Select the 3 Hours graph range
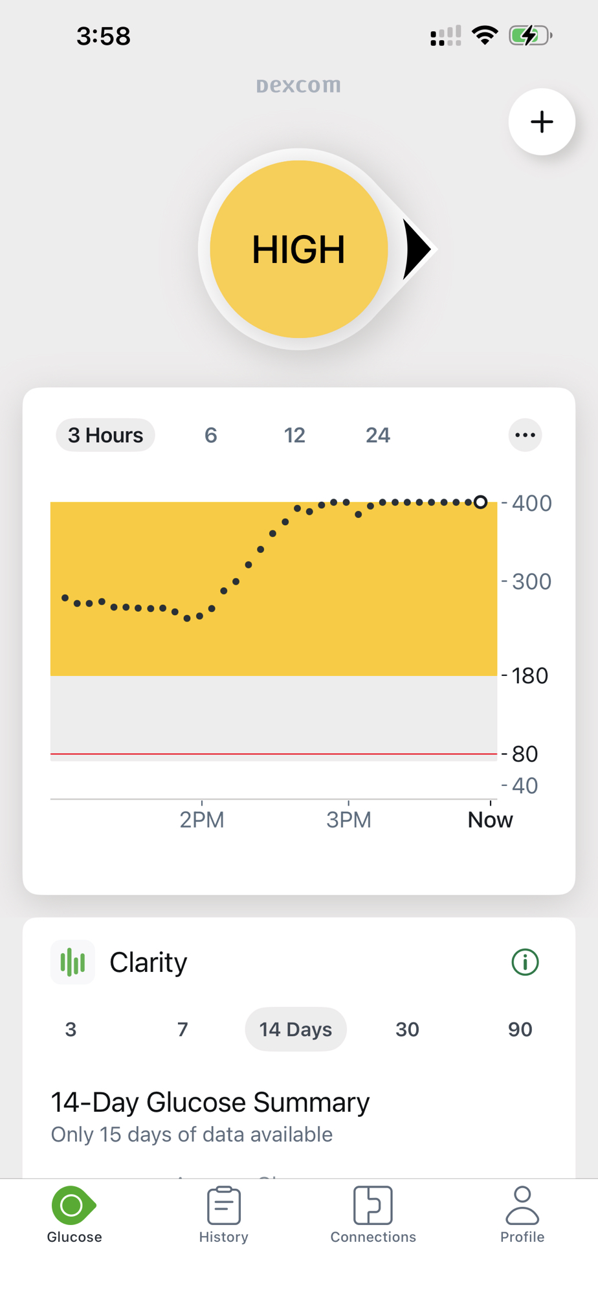This screenshot has height=1295, width=598. pyautogui.click(x=105, y=435)
